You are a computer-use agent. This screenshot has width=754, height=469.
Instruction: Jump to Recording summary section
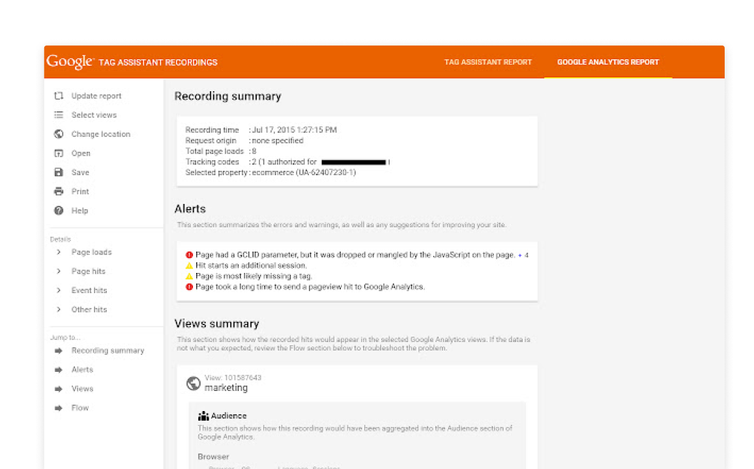point(107,350)
